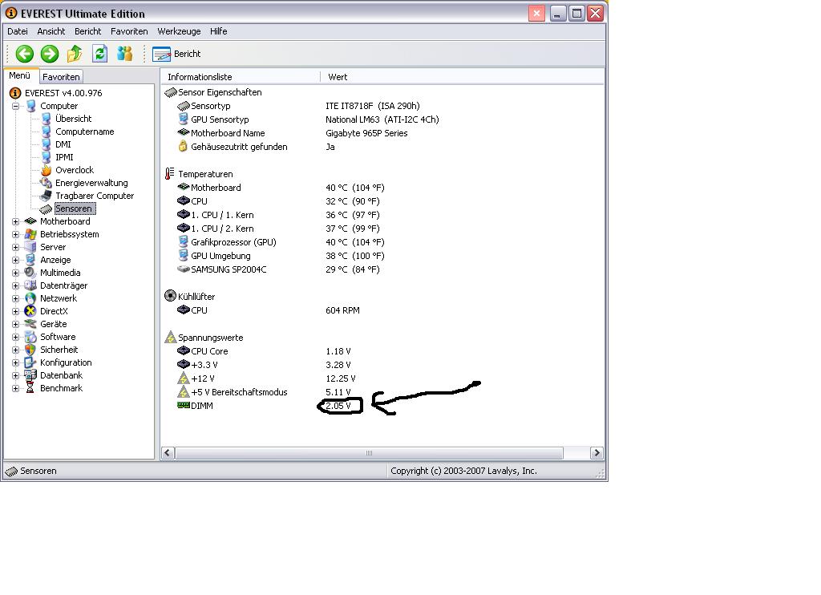Click the DirectX X icon in tree

(x=30, y=311)
